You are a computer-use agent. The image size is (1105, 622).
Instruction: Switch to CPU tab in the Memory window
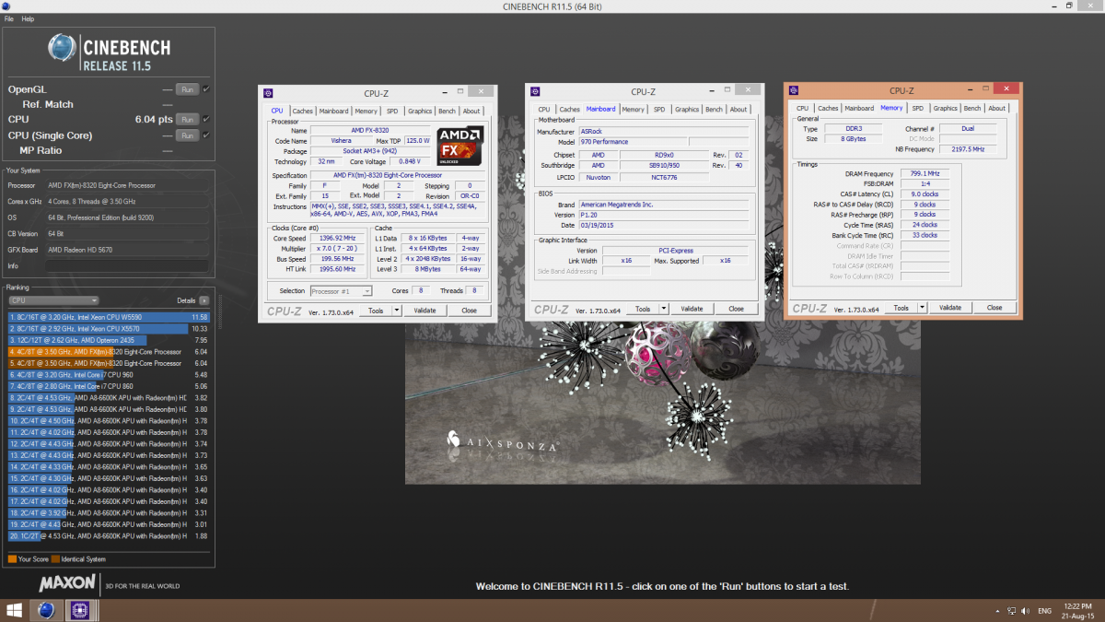[803, 109]
